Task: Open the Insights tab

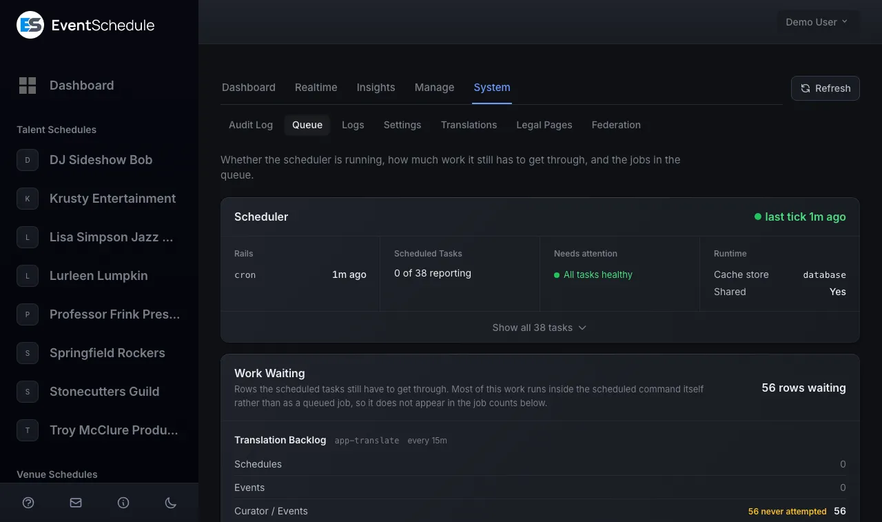Action: click(376, 88)
